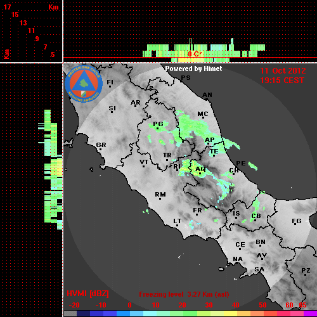This screenshot has height=317, width=317.
Task: Click the GR city label on map
Action: (101, 145)
